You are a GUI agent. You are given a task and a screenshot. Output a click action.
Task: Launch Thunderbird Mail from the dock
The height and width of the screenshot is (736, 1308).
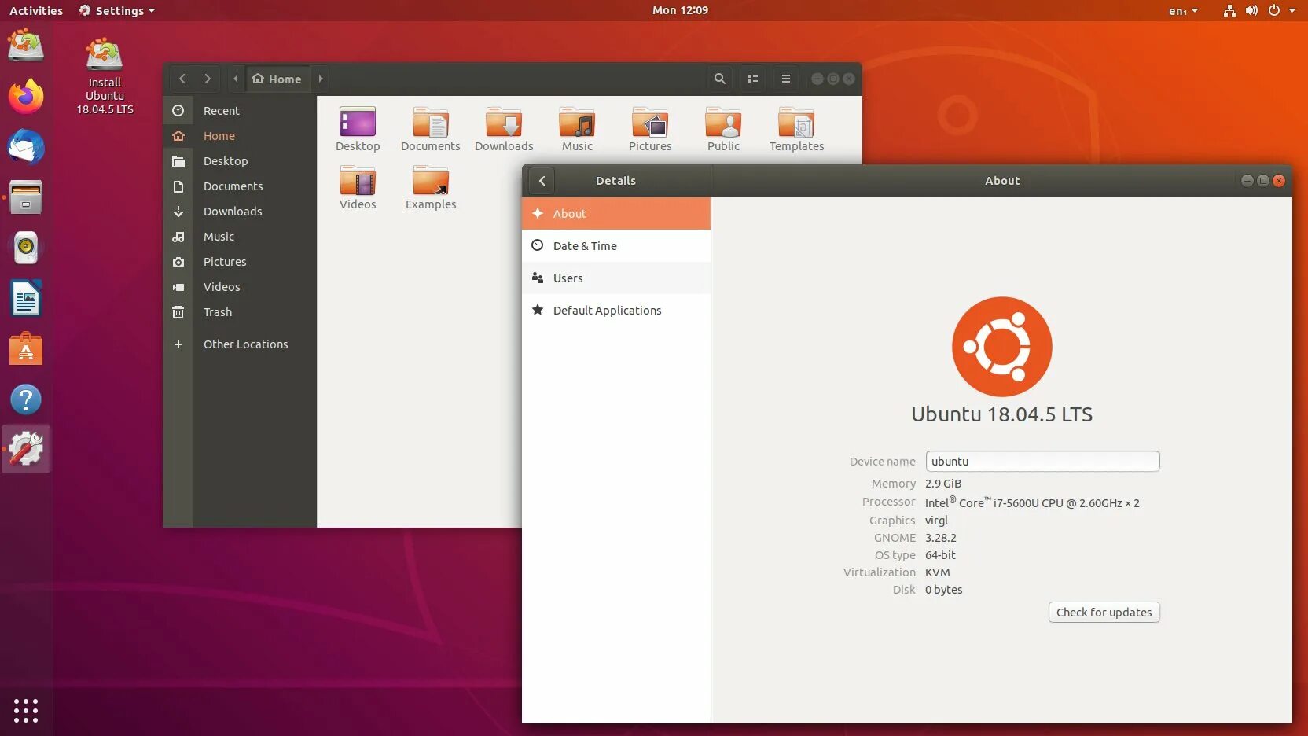tap(26, 147)
